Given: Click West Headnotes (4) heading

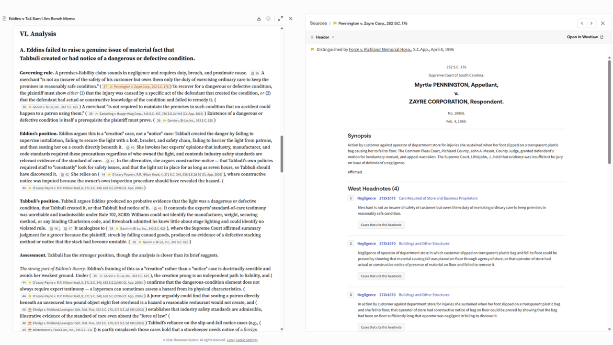Looking at the screenshot, I should click(x=373, y=189).
